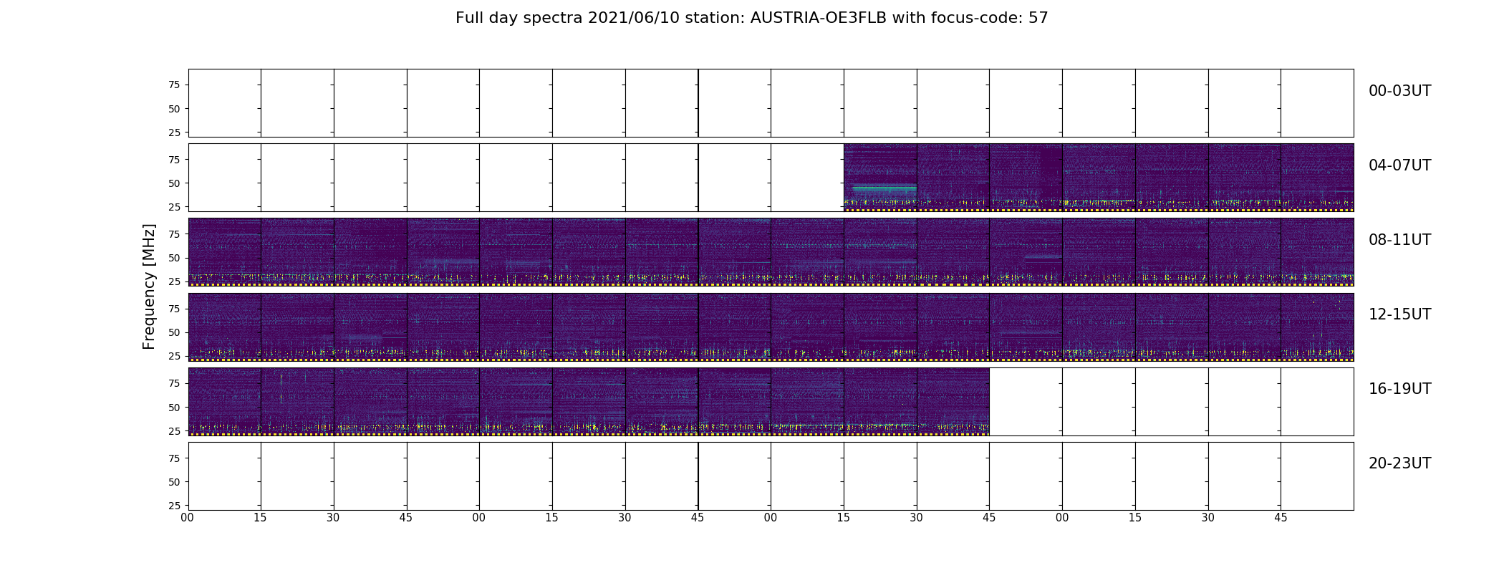Click the 50 tick in the 04-07UT row
Viewport: 1504px width, 573px height.
tap(174, 183)
